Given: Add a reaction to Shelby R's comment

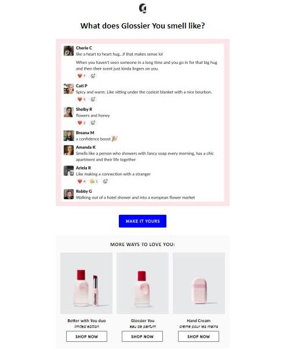Looking at the screenshot, I should pyautogui.click(x=93, y=123).
